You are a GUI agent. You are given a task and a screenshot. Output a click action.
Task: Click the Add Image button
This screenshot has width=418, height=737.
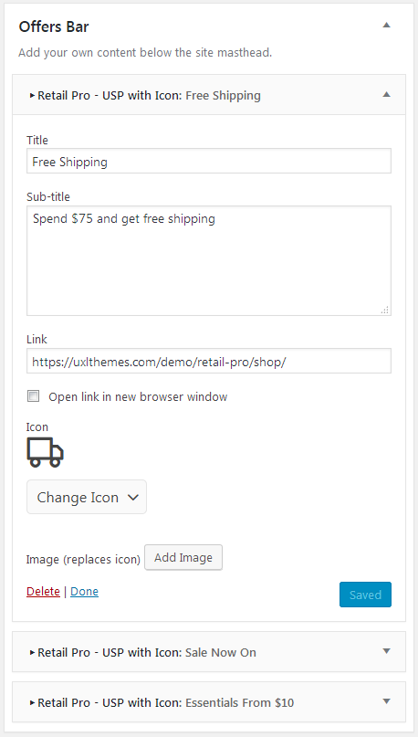[x=183, y=557]
